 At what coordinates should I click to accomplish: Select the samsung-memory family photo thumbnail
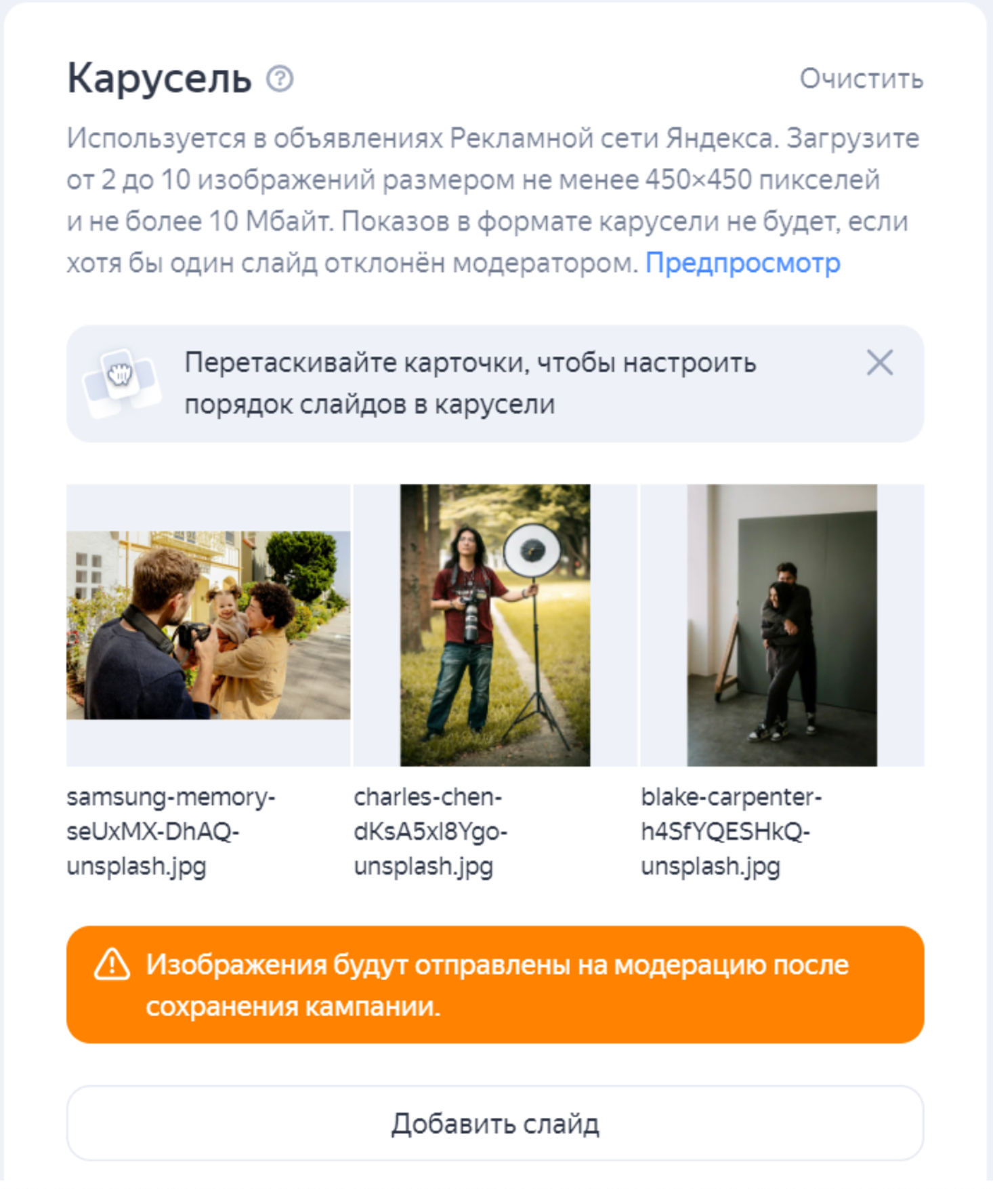[x=209, y=624]
